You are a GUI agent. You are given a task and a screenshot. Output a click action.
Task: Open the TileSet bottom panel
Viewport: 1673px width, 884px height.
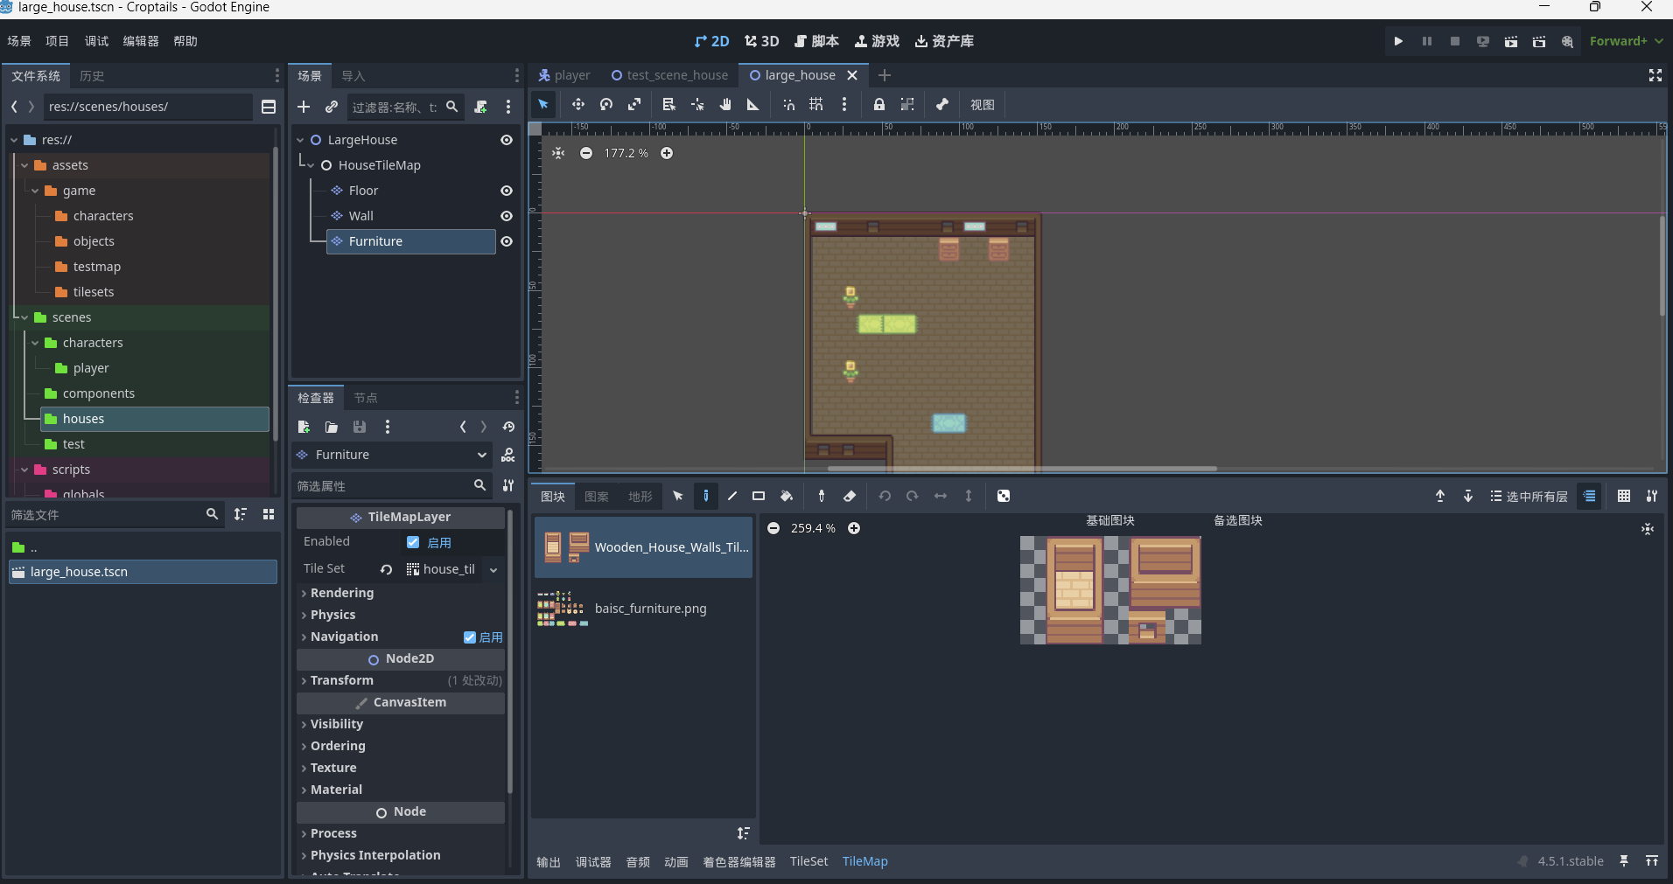pos(808,861)
